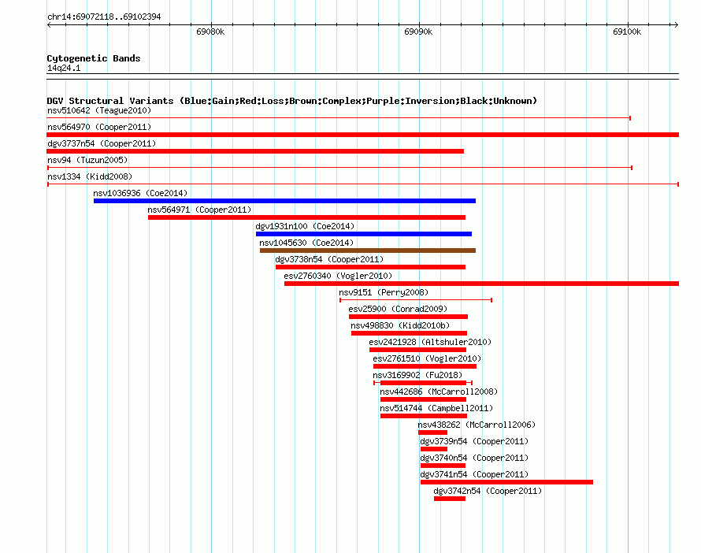The height and width of the screenshot is (553, 701).
Task: Click the chr14:69072118..69102394 coordinate text
Action: point(104,17)
